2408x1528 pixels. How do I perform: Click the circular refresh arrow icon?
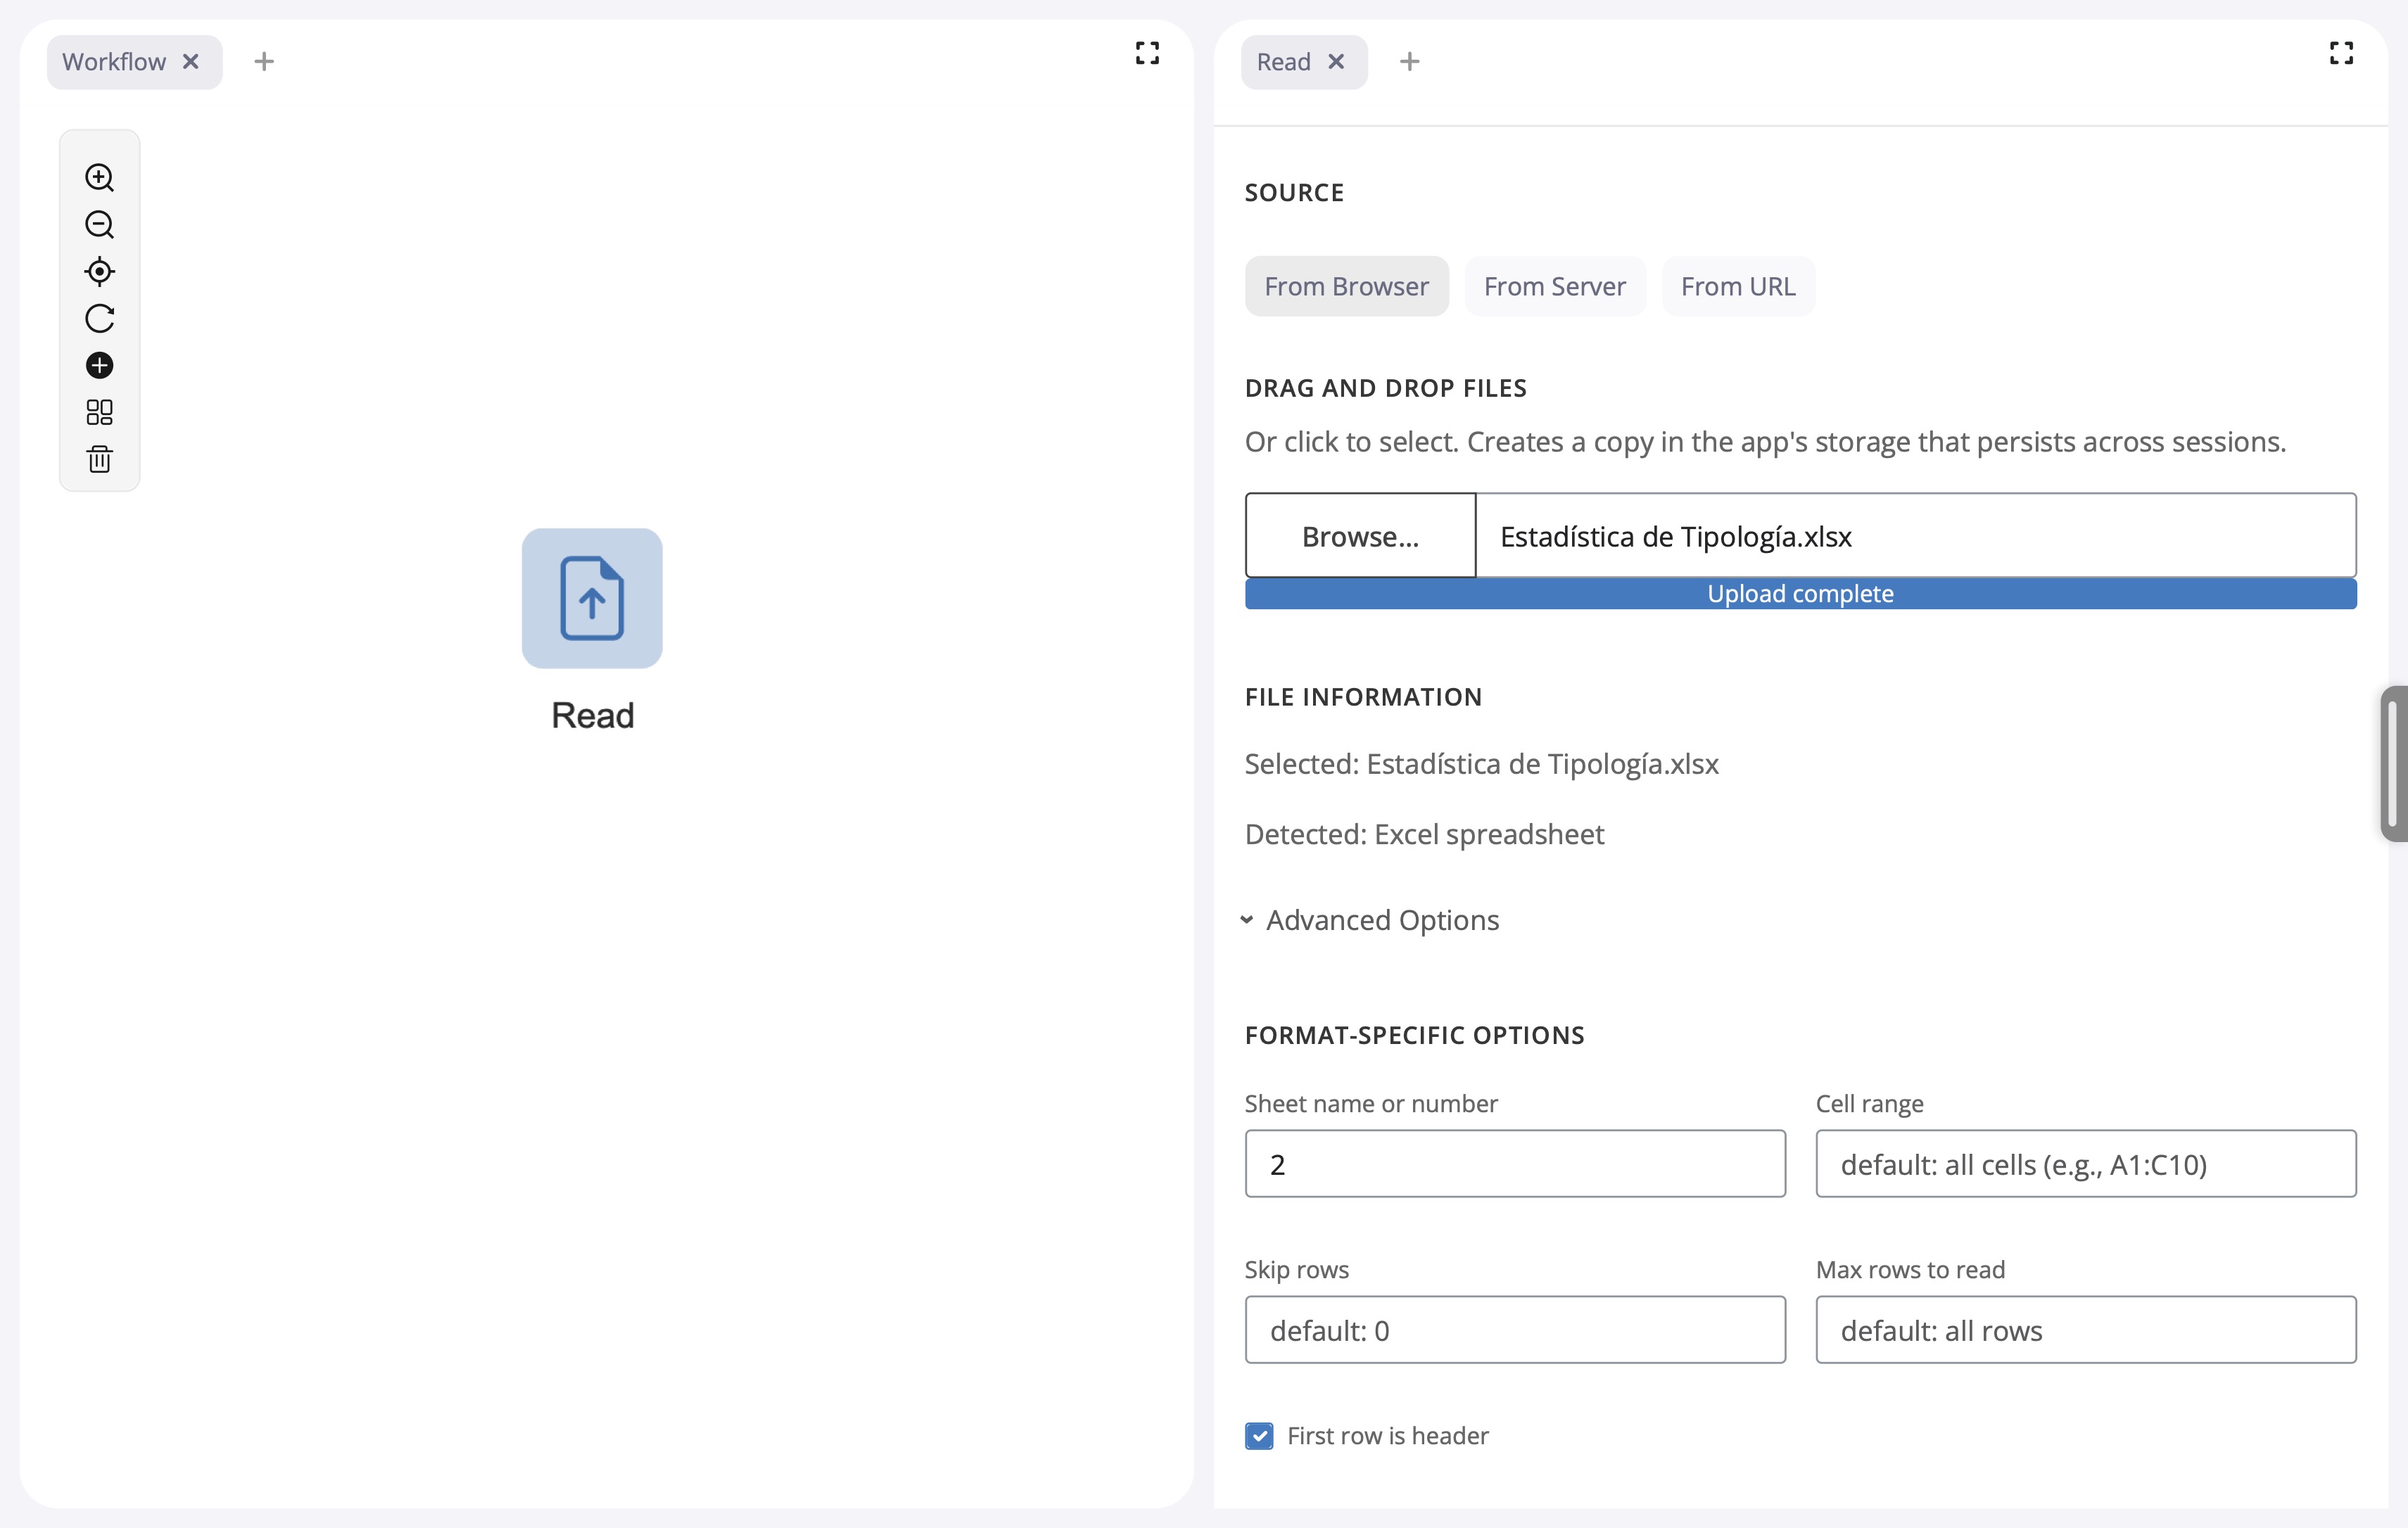pos(99,319)
